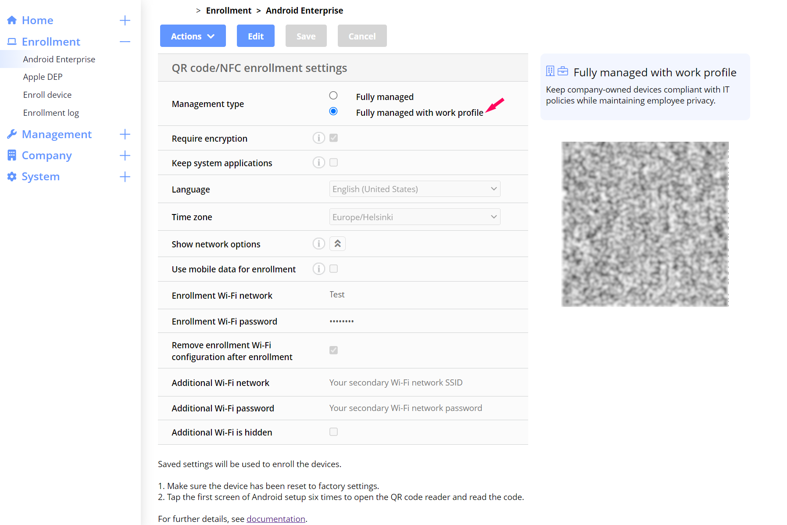Open the Company section

coord(47,155)
